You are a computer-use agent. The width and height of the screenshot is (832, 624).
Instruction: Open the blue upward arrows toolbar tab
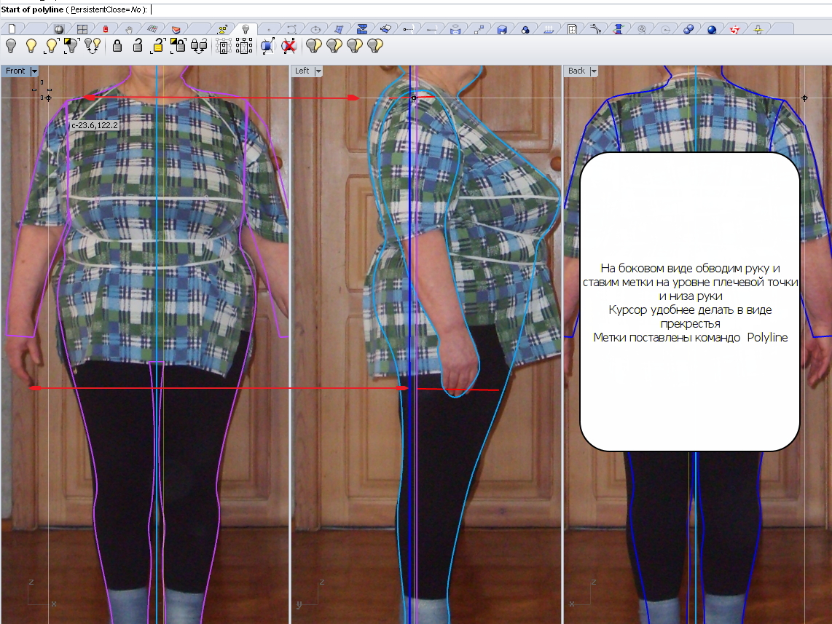[x=549, y=29]
